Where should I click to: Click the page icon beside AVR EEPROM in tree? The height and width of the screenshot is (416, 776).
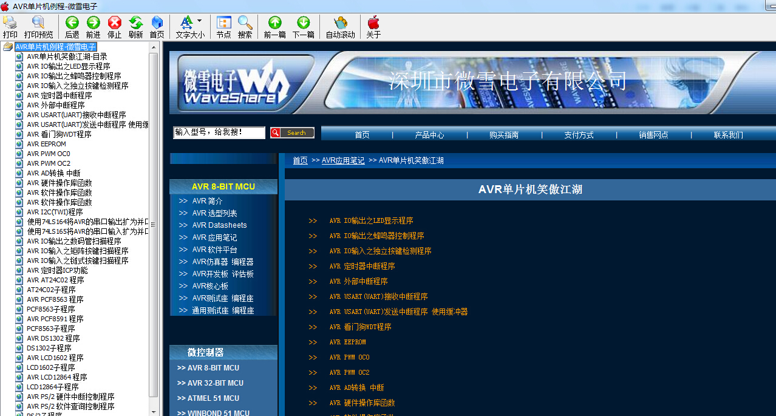19,144
